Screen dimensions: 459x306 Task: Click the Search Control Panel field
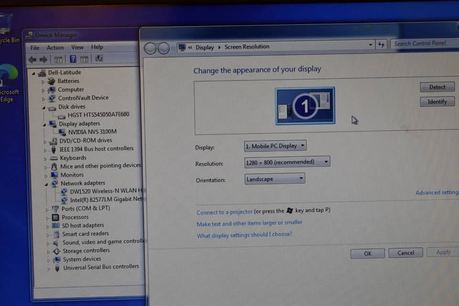[425, 44]
